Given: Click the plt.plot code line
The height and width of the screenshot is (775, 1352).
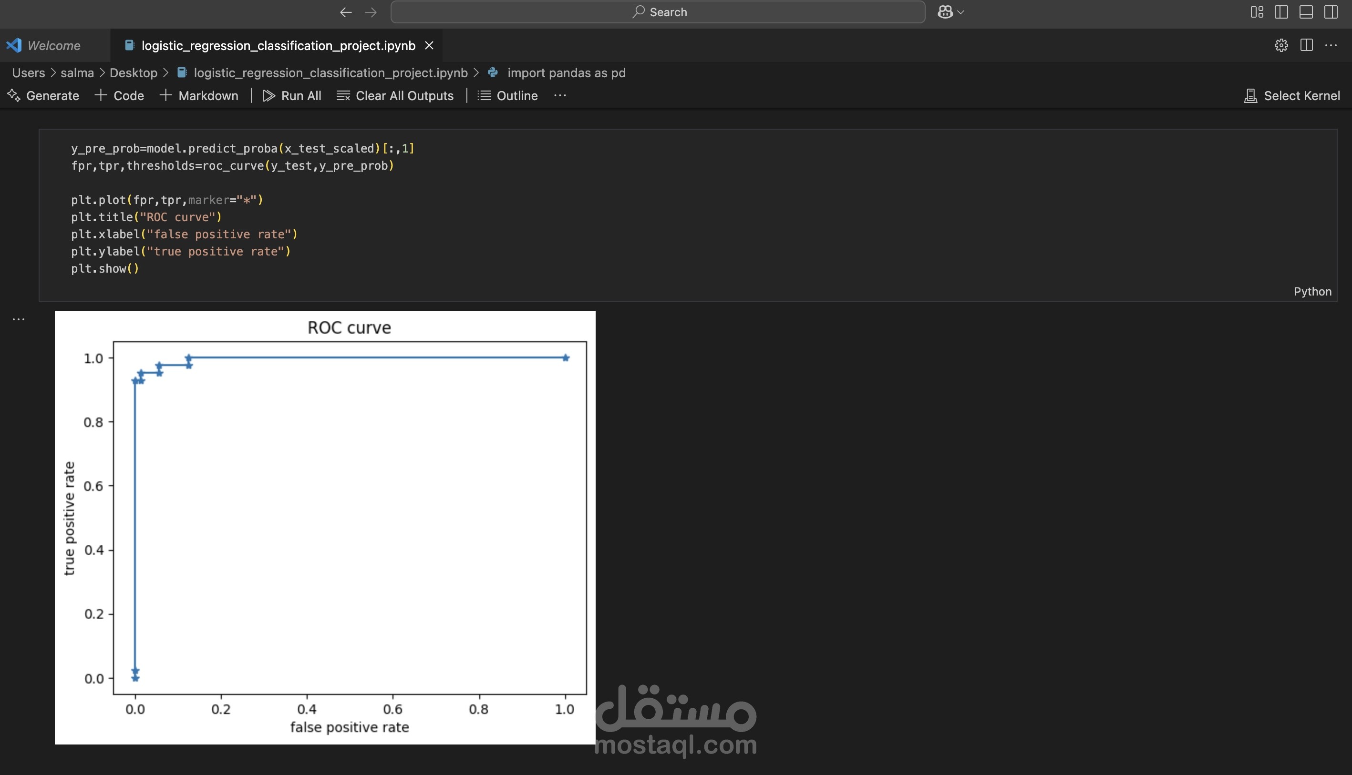Looking at the screenshot, I should pyautogui.click(x=167, y=200).
